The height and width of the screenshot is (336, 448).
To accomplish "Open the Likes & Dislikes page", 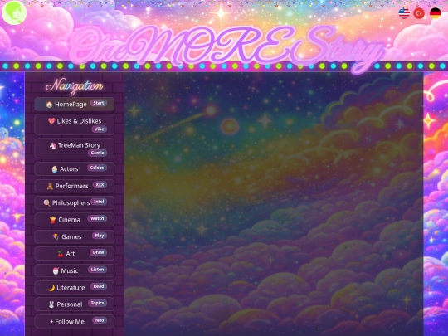I will tap(75, 124).
